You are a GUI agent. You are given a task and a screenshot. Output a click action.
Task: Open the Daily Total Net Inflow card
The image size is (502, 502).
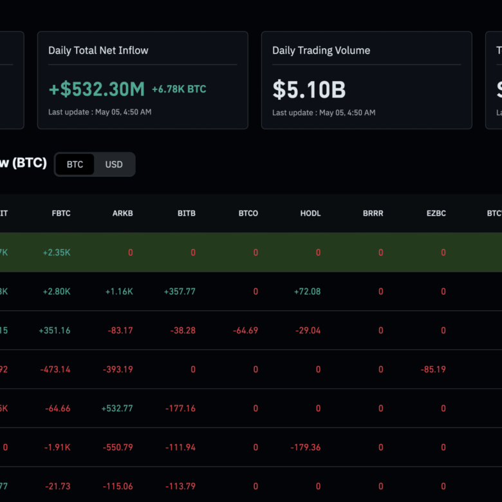(x=143, y=80)
